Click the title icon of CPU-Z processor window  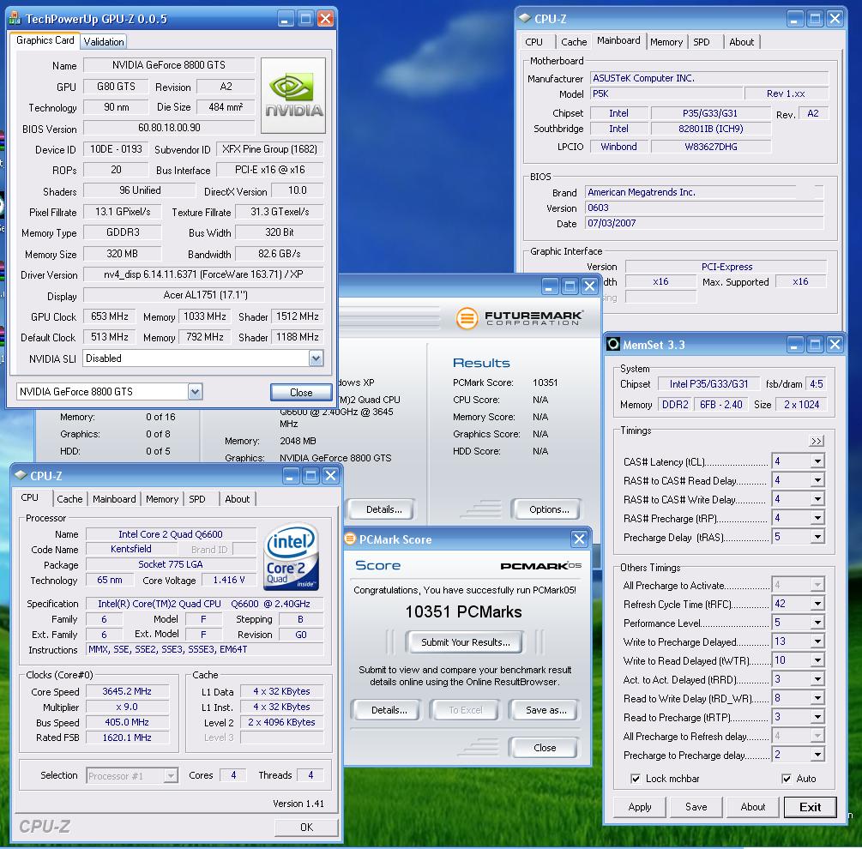point(21,475)
